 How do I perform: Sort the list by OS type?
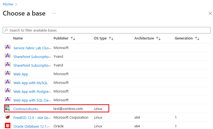pyautogui.click(x=111, y=38)
